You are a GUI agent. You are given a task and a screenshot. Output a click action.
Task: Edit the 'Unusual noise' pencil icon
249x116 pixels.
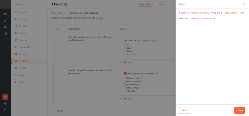142,78
